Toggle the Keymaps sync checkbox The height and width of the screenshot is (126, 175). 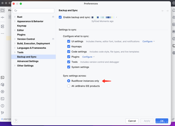69,47
